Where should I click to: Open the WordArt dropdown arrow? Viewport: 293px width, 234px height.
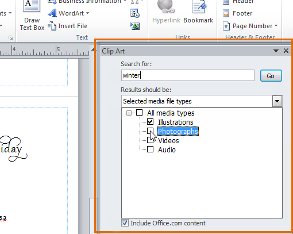pyautogui.click(x=88, y=13)
